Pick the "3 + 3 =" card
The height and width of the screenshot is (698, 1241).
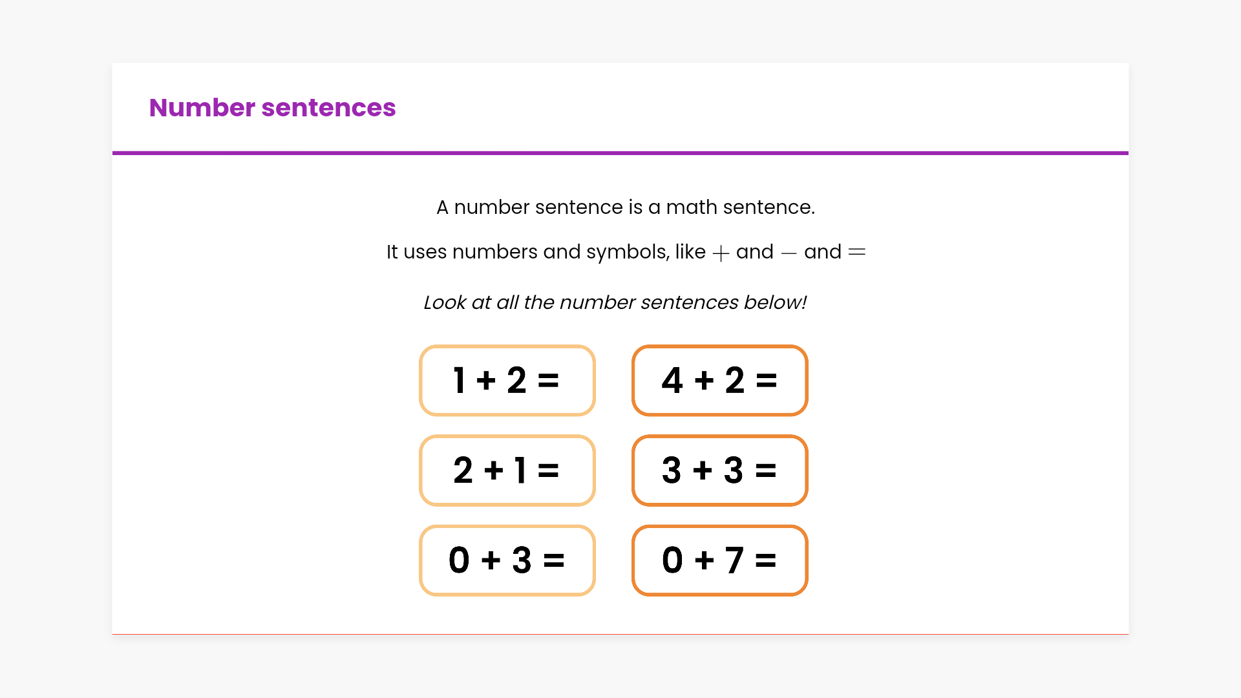click(x=719, y=470)
